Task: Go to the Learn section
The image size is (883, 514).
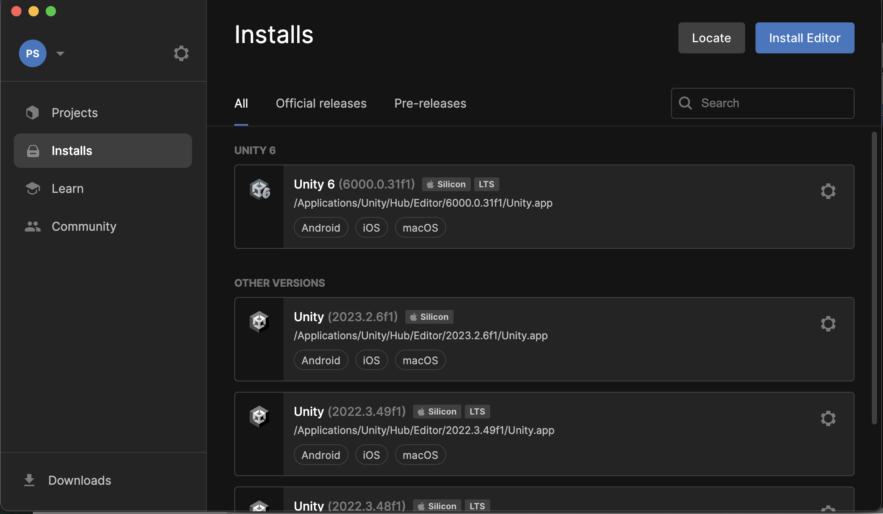Action: [x=68, y=189]
